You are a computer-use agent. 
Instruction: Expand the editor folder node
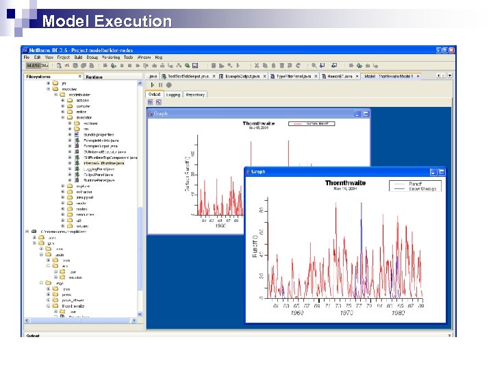(62, 112)
